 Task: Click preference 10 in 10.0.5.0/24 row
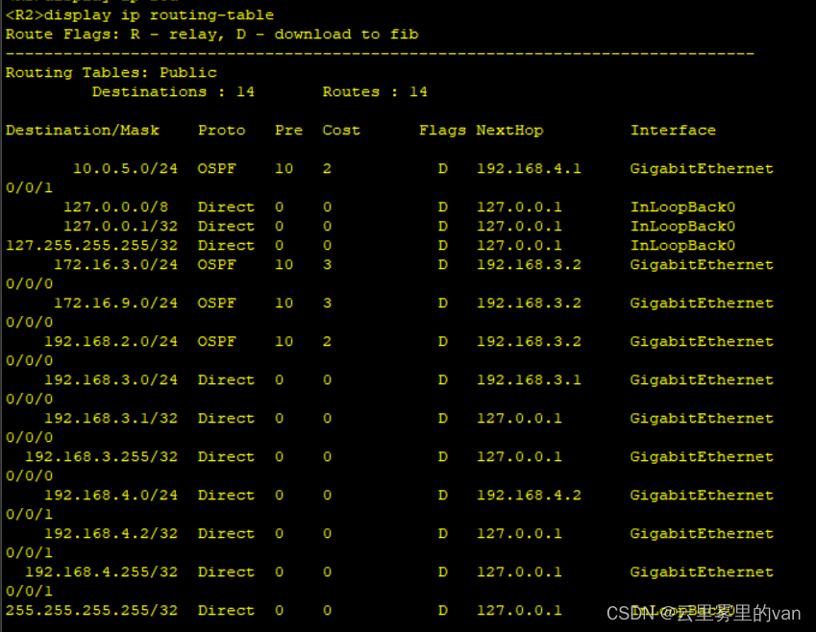[x=284, y=168]
